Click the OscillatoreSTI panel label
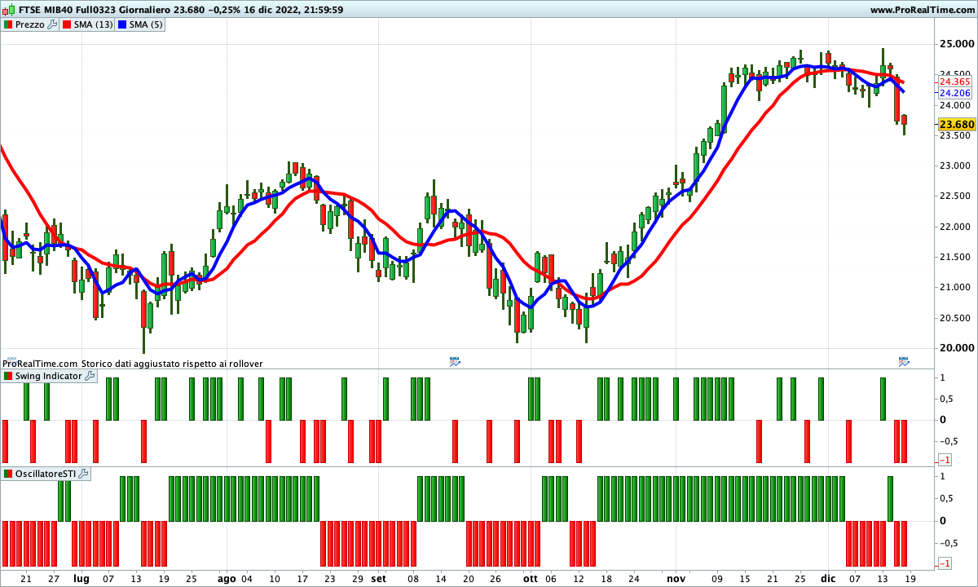This screenshot has height=587, width=978. tap(46, 474)
